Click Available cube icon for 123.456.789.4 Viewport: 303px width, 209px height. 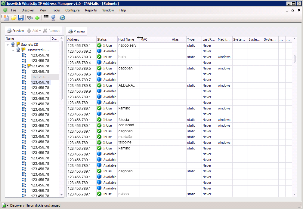point(99,62)
